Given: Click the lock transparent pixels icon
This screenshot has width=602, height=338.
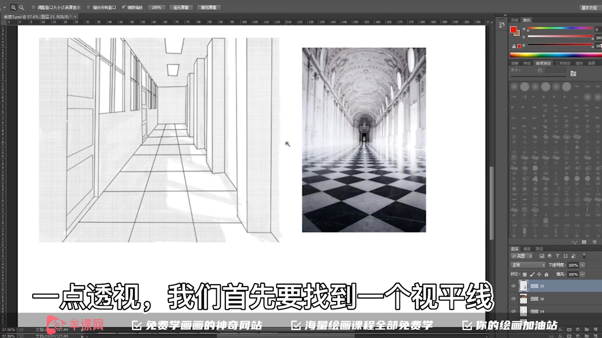Looking at the screenshot, I should pyautogui.click(x=525, y=274).
